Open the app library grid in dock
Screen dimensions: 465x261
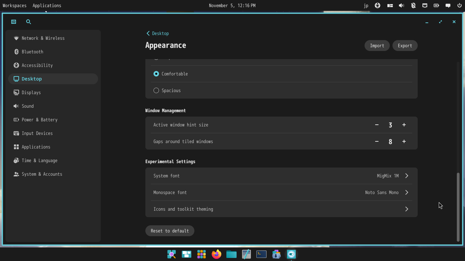click(x=202, y=254)
